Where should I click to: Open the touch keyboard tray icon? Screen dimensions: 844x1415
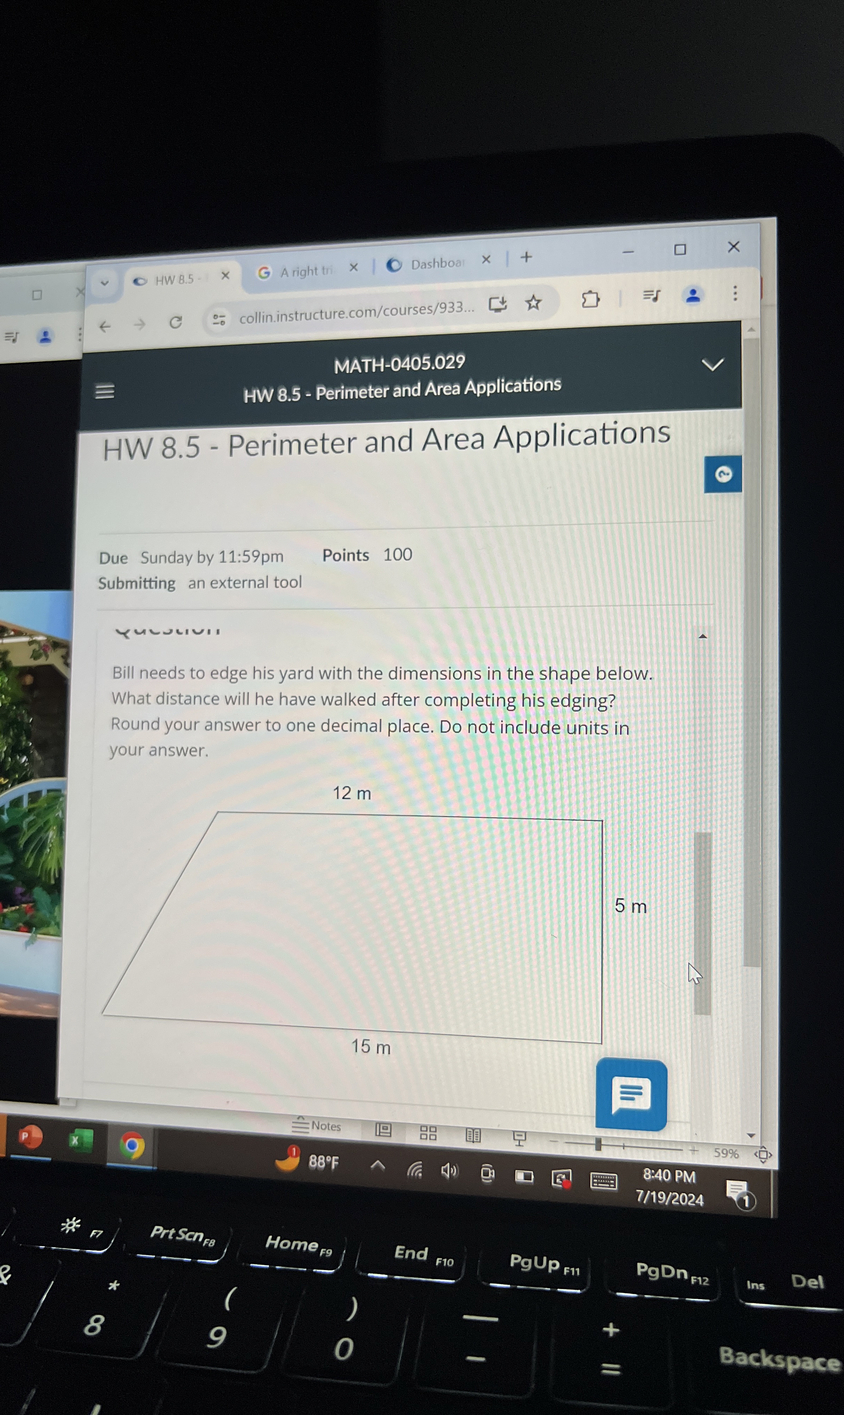coord(604,1181)
